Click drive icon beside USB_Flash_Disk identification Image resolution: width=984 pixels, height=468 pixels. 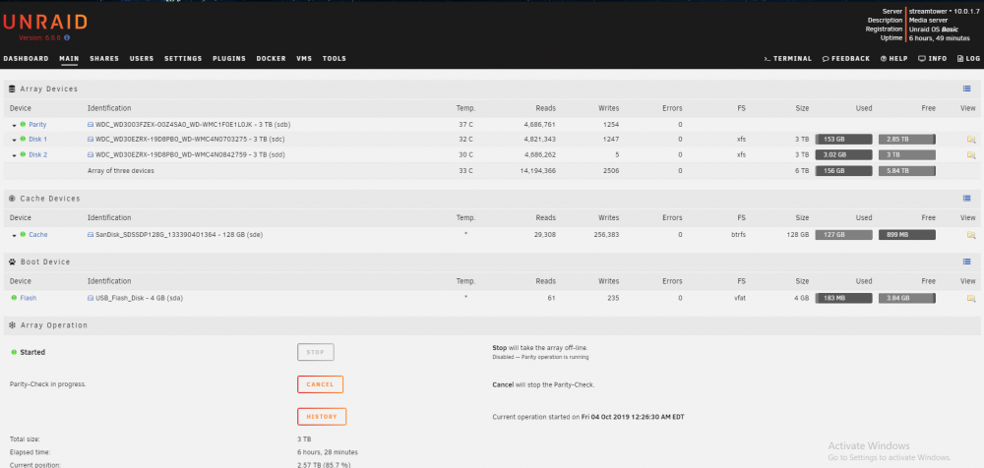click(91, 298)
